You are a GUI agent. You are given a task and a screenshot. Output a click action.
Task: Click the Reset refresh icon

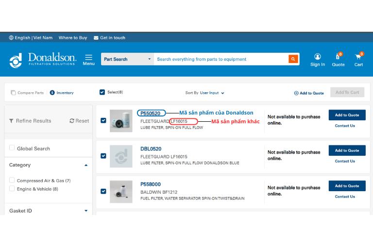pyautogui.click(x=72, y=121)
